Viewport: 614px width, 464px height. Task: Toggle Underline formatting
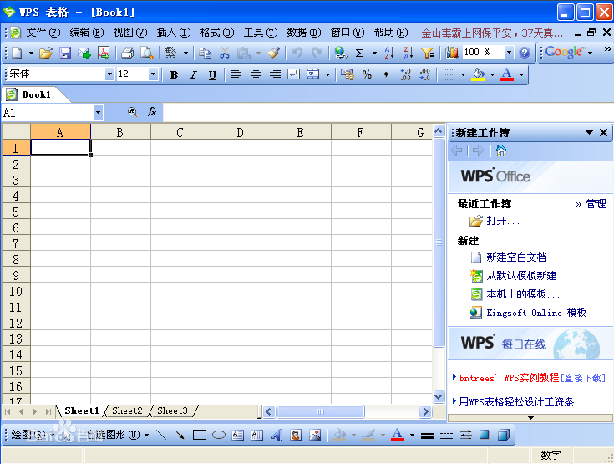(212, 75)
